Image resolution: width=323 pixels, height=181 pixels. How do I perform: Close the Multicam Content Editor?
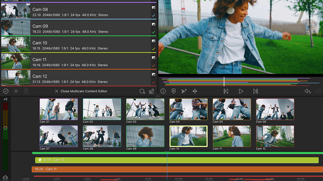tap(81, 91)
